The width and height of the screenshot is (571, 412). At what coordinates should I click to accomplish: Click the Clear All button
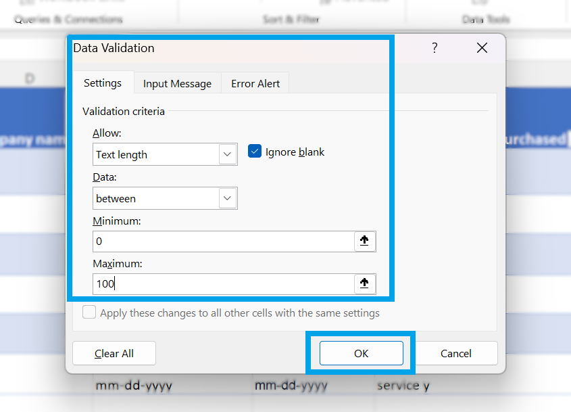114,353
